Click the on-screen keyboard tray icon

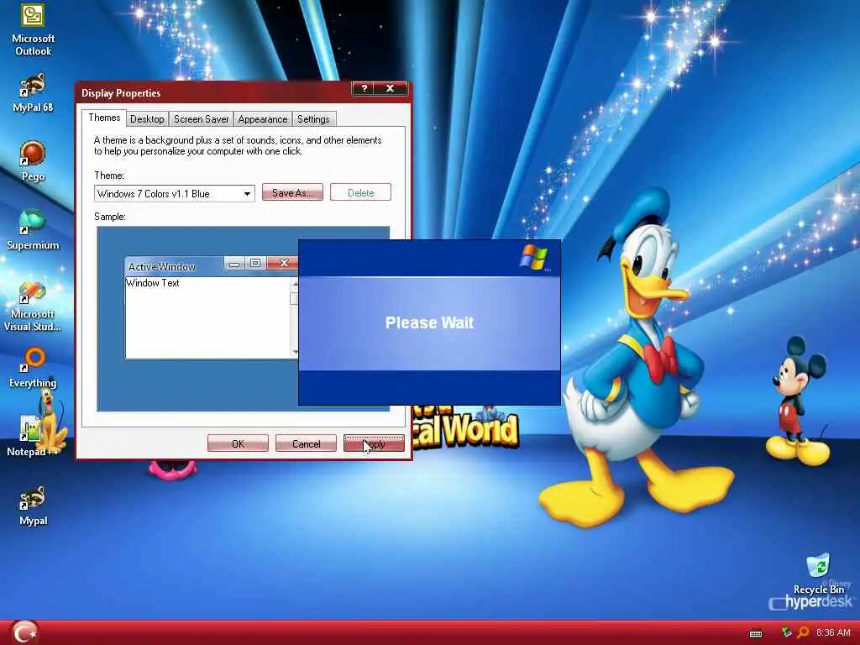click(756, 633)
